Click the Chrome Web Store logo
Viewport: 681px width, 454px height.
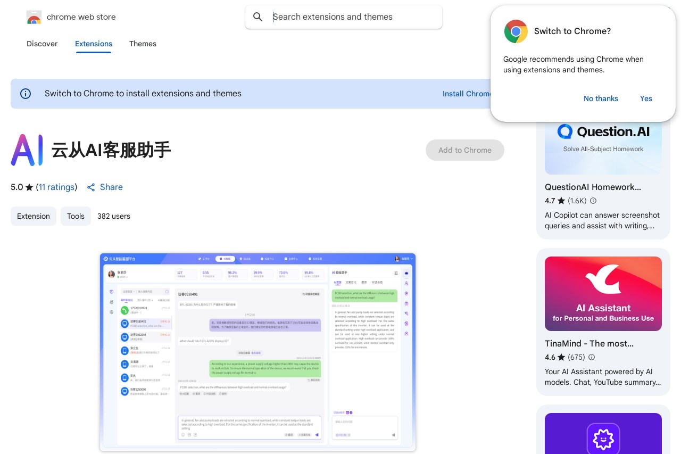tap(34, 17)
